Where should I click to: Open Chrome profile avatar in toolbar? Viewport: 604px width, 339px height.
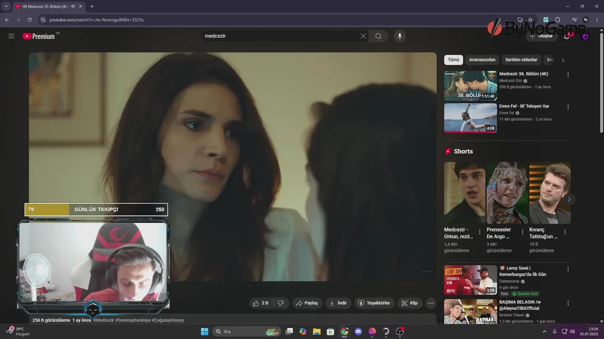click(586, 20)
